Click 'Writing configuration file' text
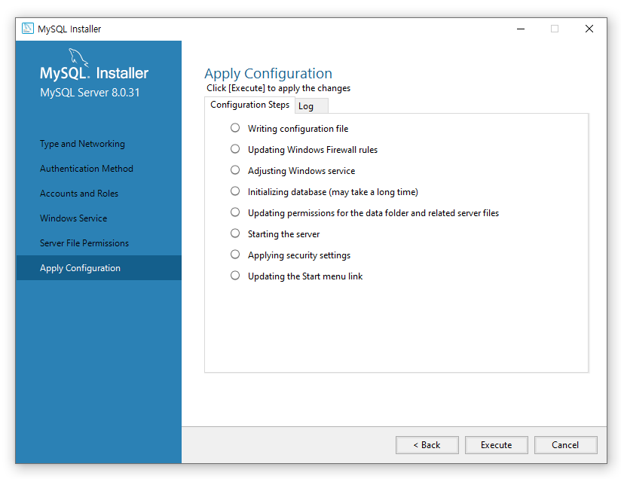 point(298,129)
